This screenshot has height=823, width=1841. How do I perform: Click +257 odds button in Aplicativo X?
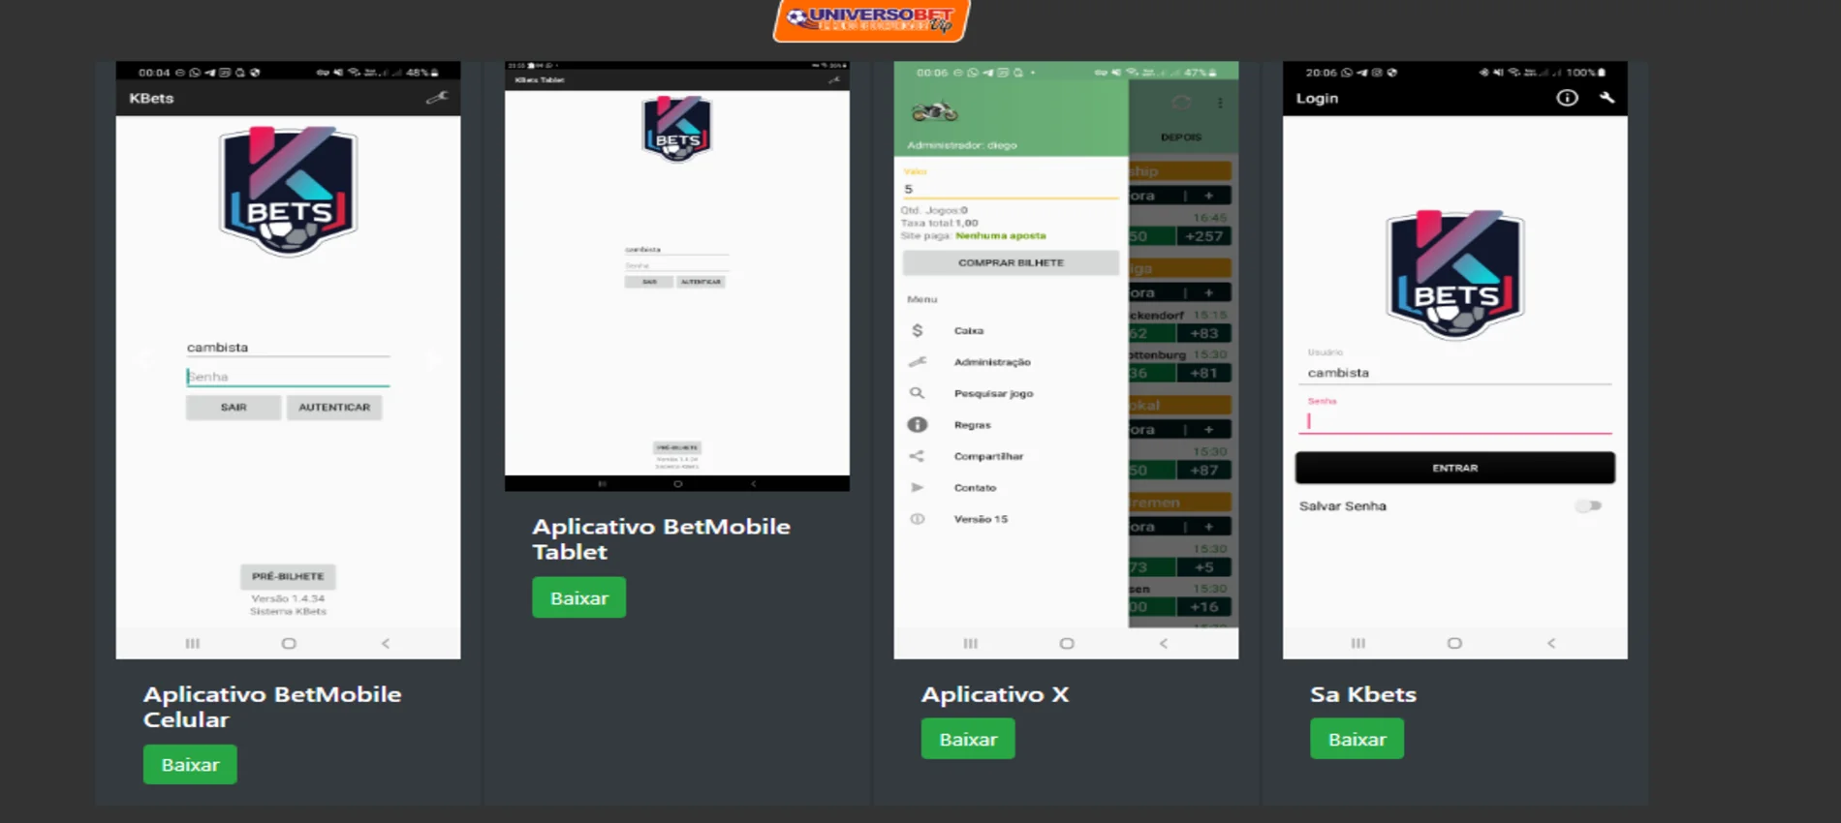point(1203,236)
